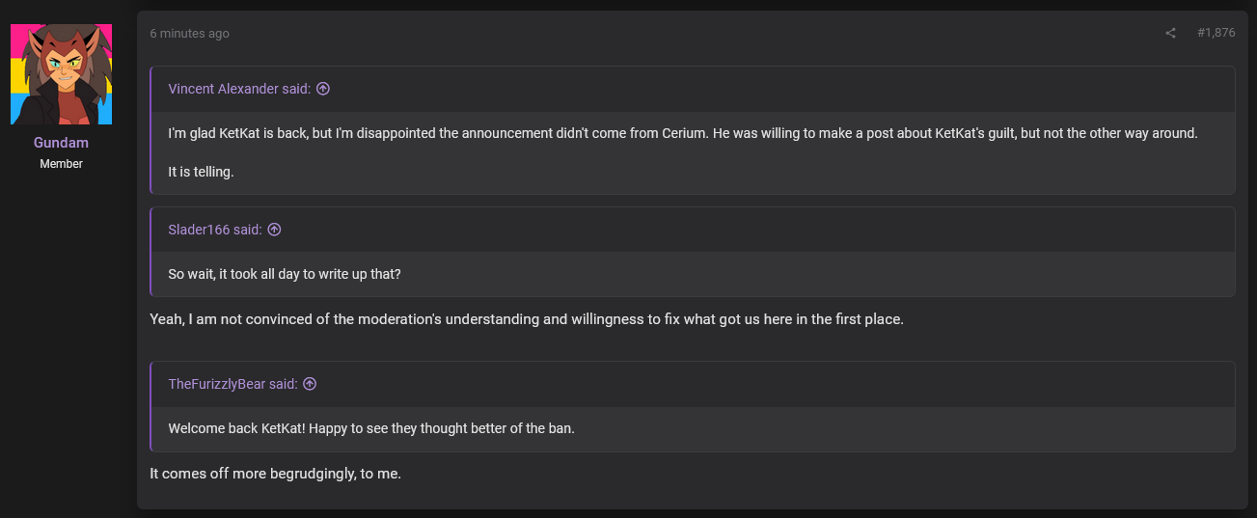The height and width of the screenshot is (518, 1257).
Task: Click the up-arrow icon next to Slader166 said
Action: coord(274,230)
